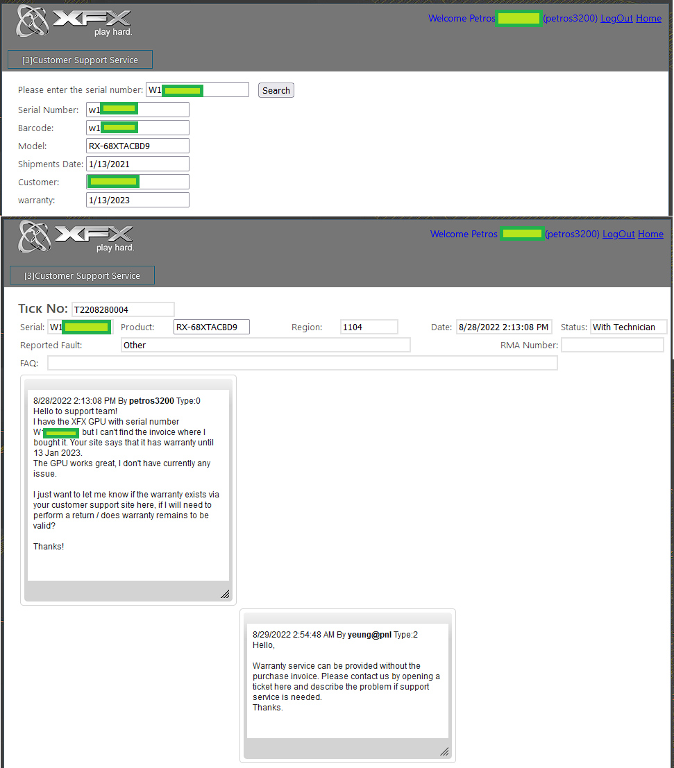Click 'petros3200' author name in message
674x768 pixels.
point(151,401)
